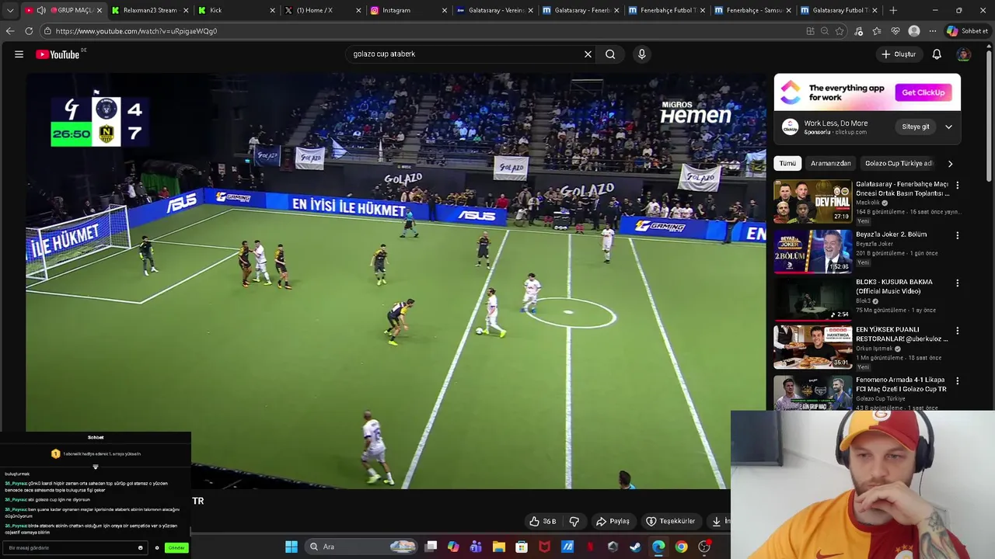Go back with the browser back arrow
Viewport: 995px width, 559px height.
[x=9, y=31]
